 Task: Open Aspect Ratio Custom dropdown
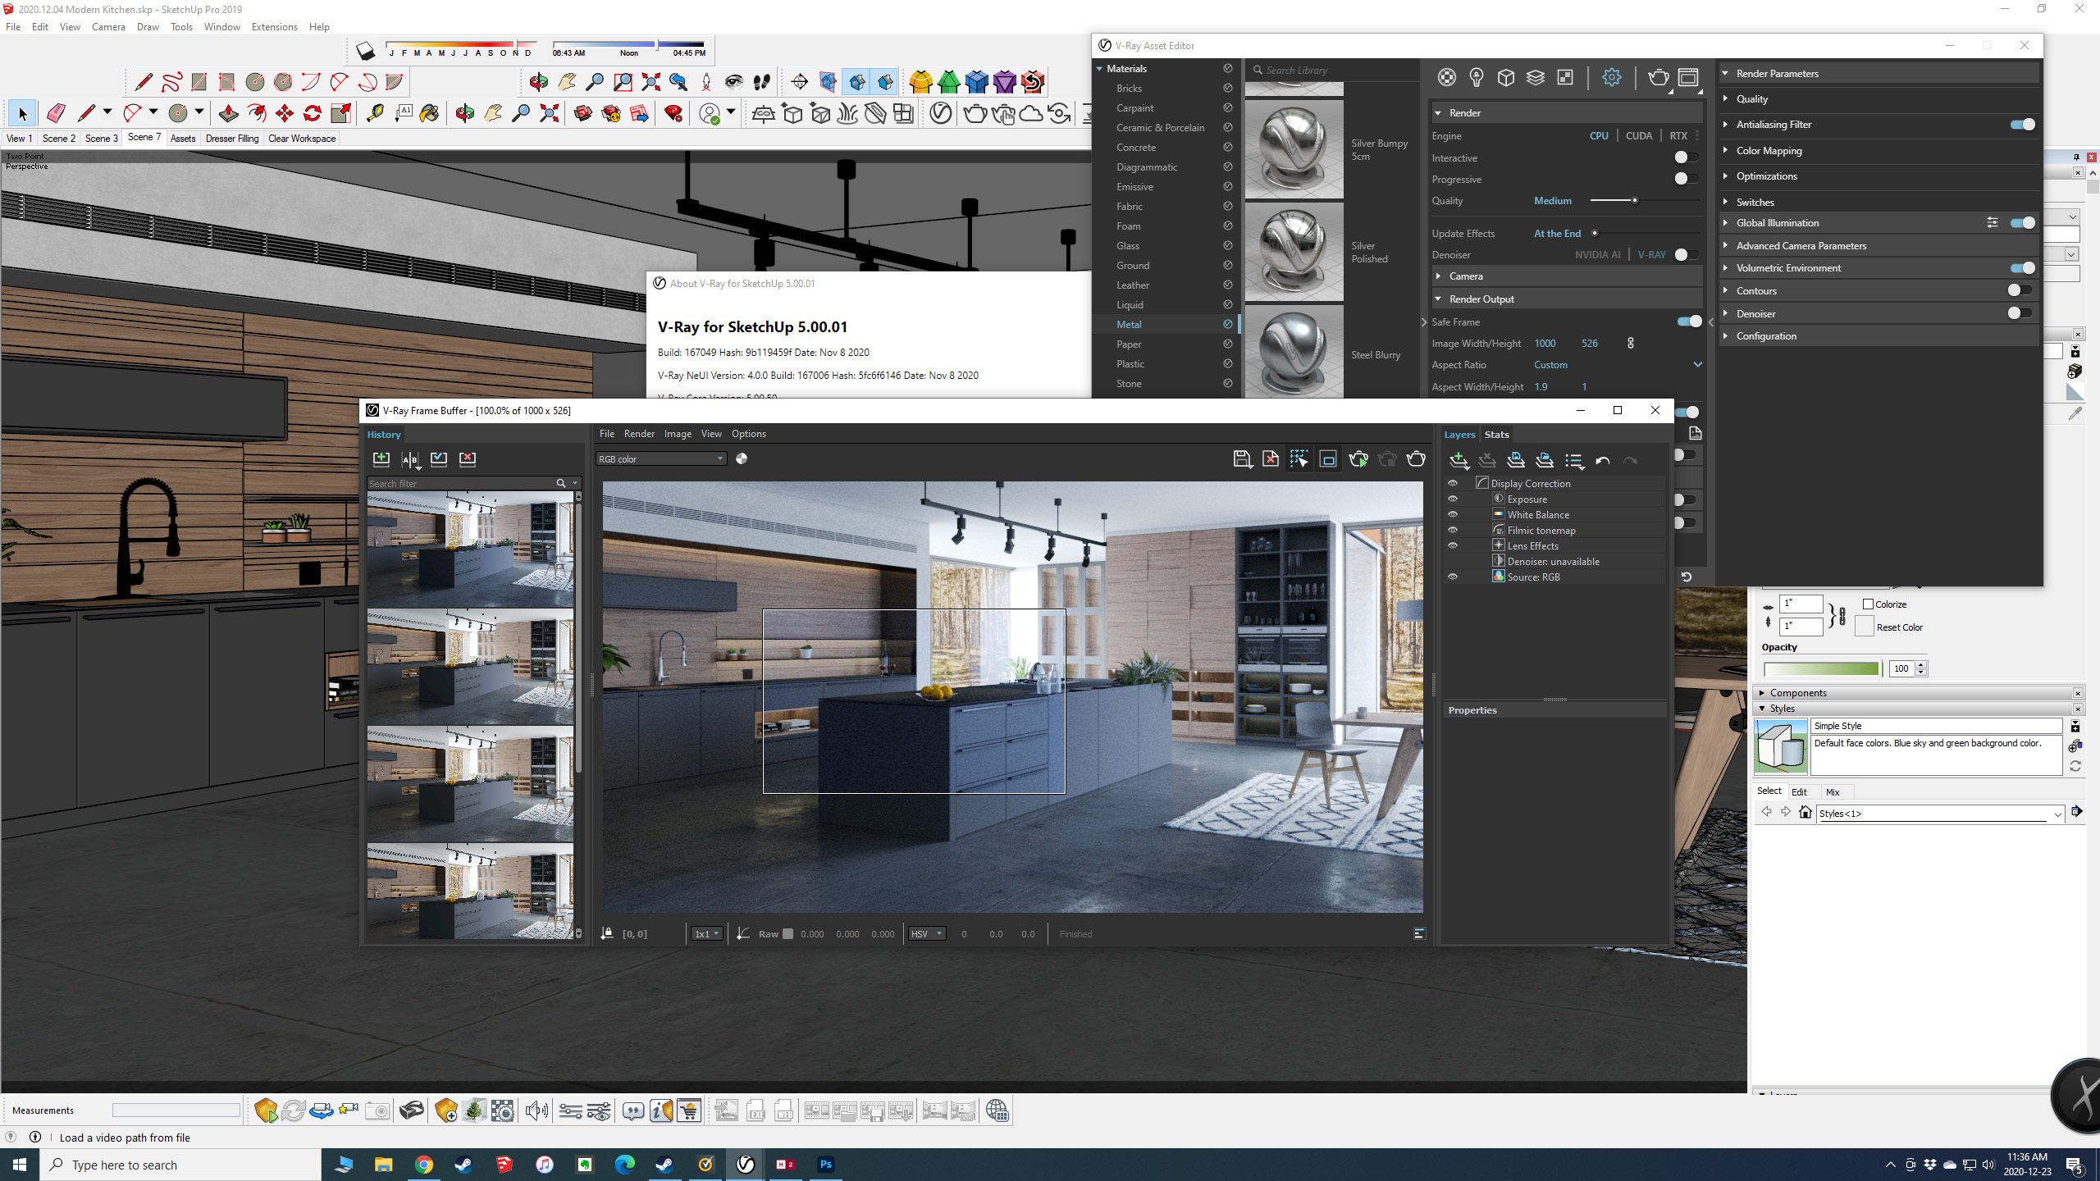click(1618, 365)
